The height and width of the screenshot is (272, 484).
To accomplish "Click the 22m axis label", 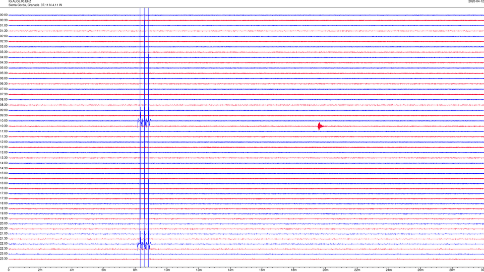I will [x=357, y=270].
